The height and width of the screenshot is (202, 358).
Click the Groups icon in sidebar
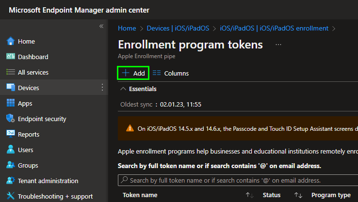(x=11, y=166)
